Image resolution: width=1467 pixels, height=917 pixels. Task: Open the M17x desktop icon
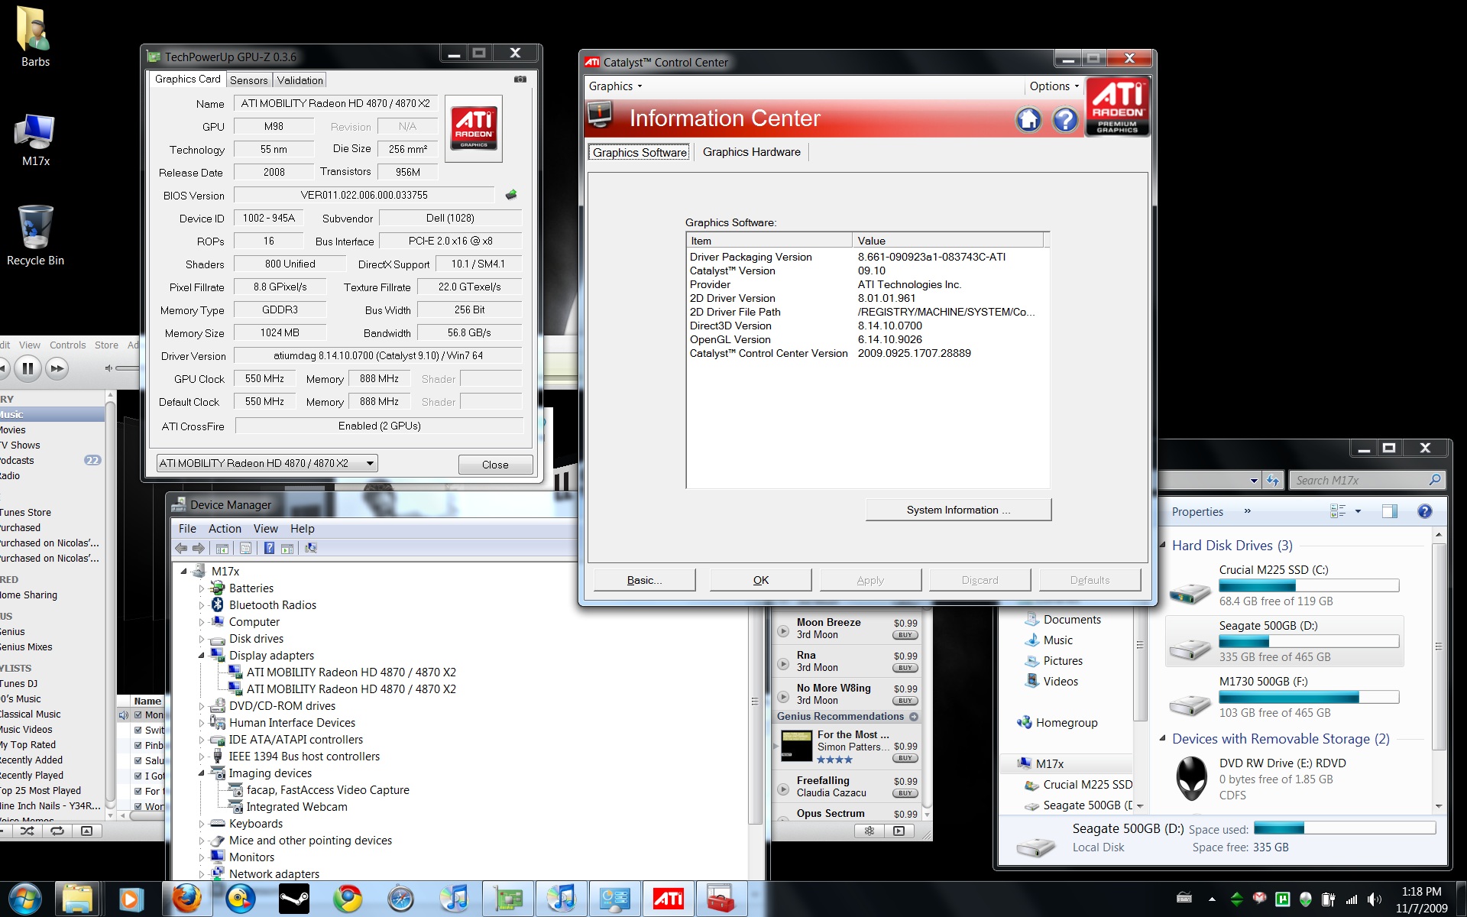tap(35, 140)
